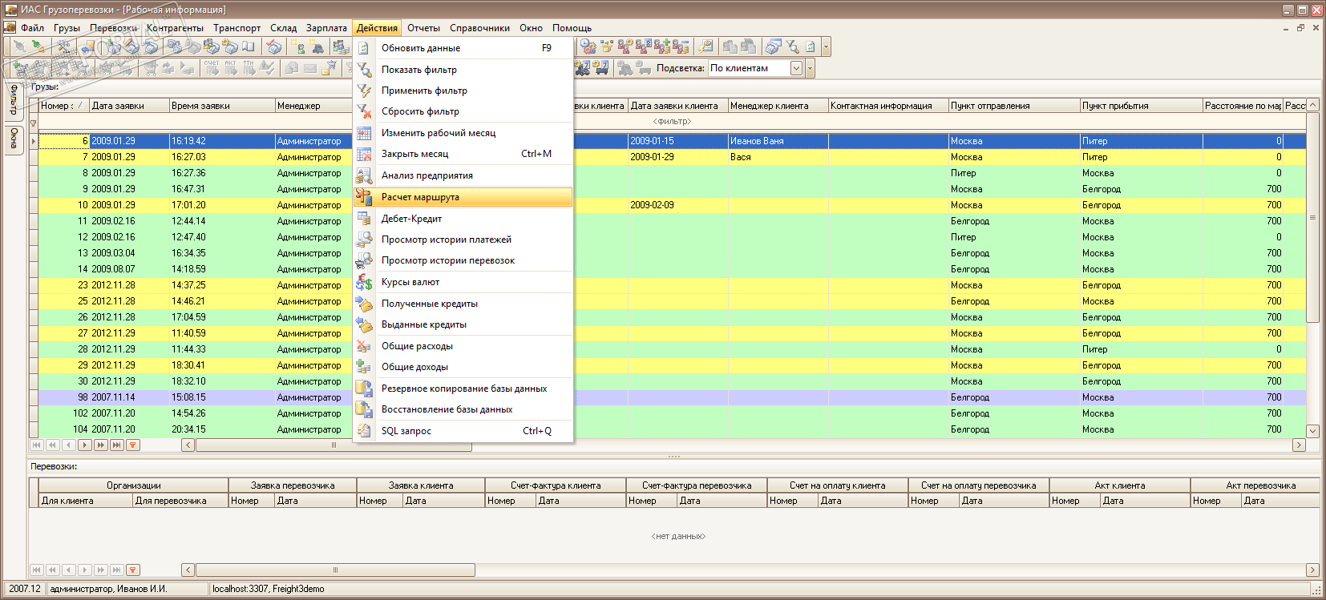Open toolbar options arrow right of Подсветка
Screen dimensions: 1326x600
(811, 68)
